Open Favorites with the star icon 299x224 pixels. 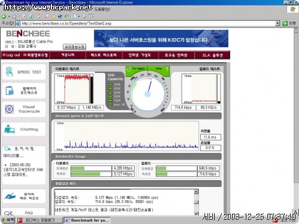53,16
